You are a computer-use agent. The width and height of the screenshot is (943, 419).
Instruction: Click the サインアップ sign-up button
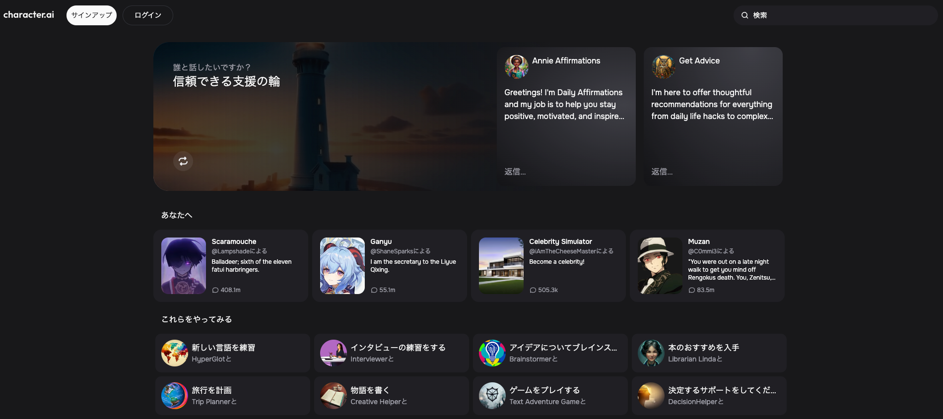(91, 15)
